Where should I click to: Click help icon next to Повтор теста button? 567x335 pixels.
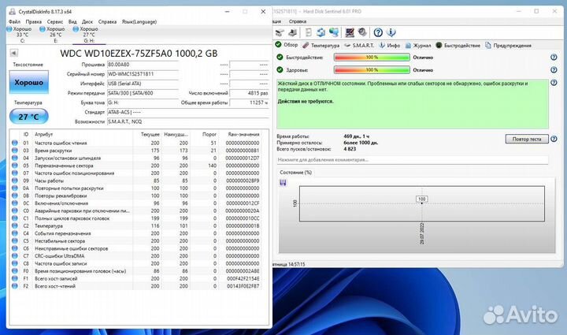click(x=554, y=139)
